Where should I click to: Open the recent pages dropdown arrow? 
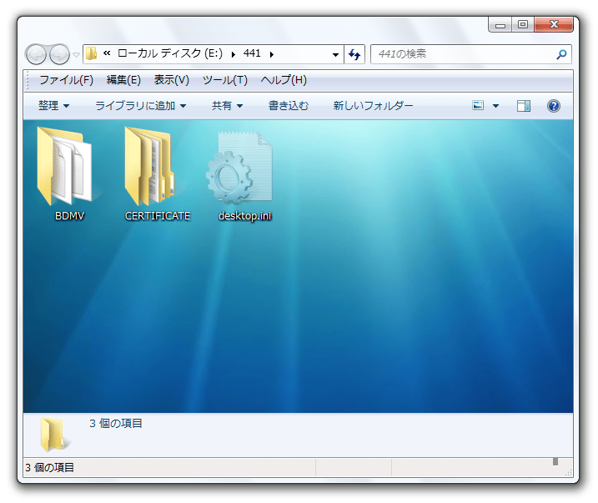pos(76,54)
